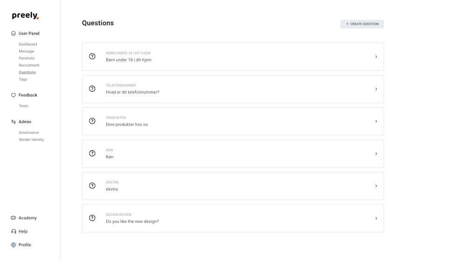Expand the Børn under 18 question chevron
Screen dimensions: 466x261
pyautogui.click(x=376, y=57)
